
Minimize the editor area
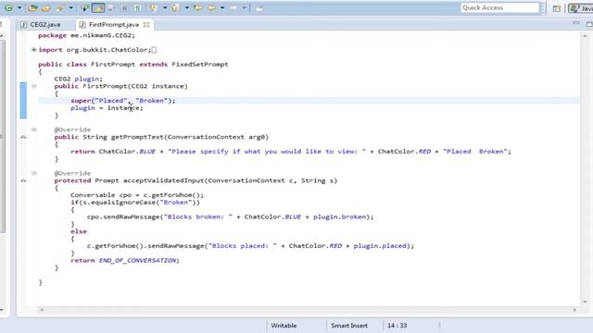point(576,23)
